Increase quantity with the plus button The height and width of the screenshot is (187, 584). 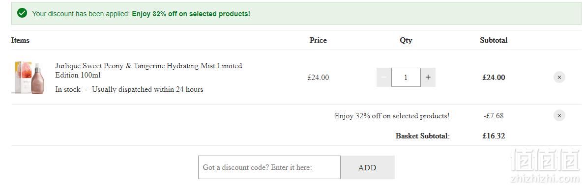(428, 78)
